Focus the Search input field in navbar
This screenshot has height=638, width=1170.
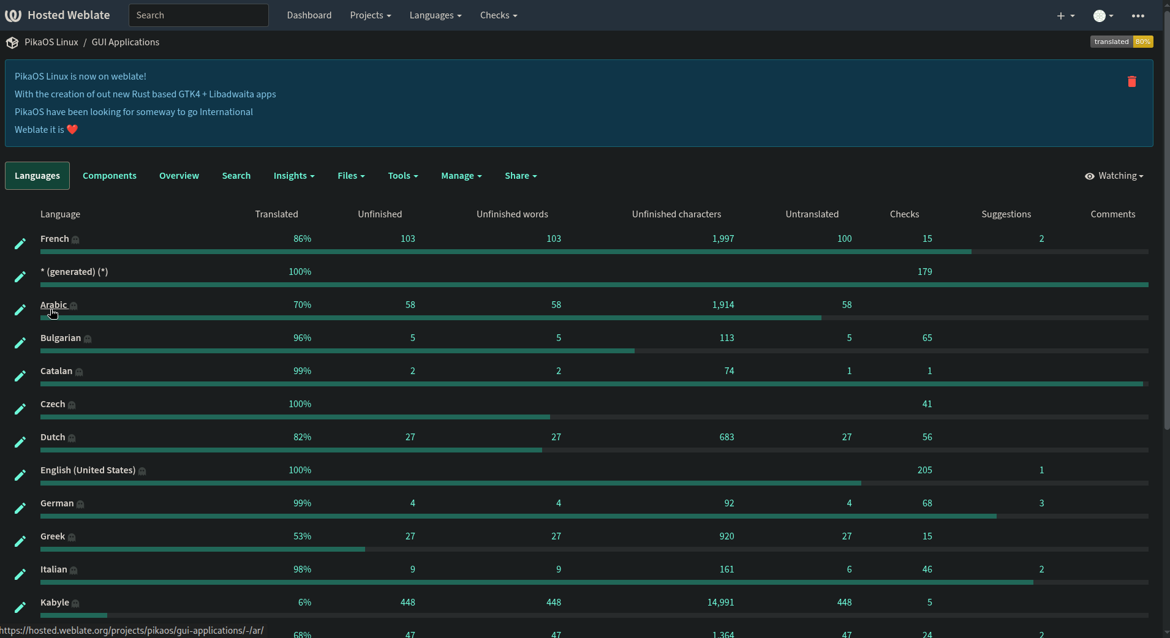(x=198, y=15)
